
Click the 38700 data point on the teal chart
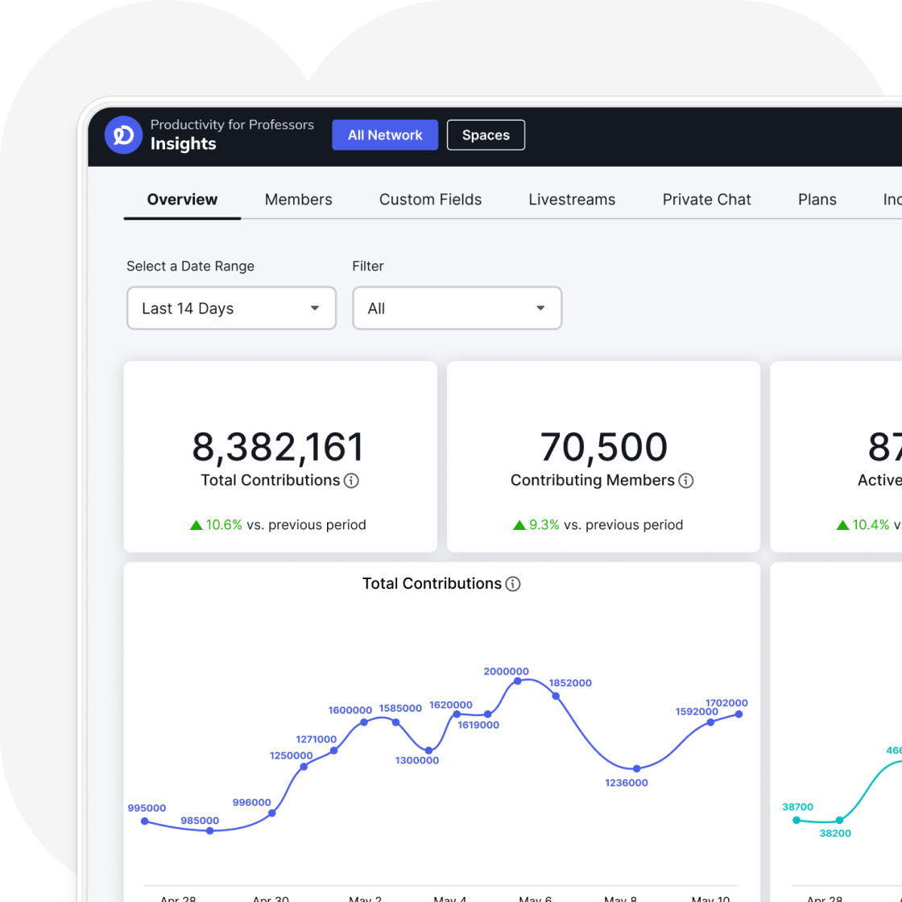tap(796, 820)
